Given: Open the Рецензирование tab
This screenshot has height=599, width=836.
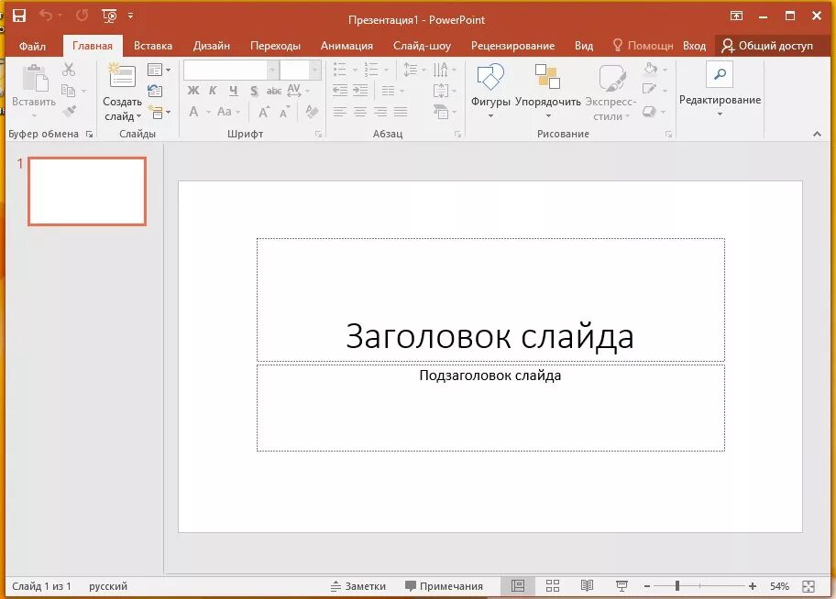Looking at the screenshot, I should click(513, 46).
